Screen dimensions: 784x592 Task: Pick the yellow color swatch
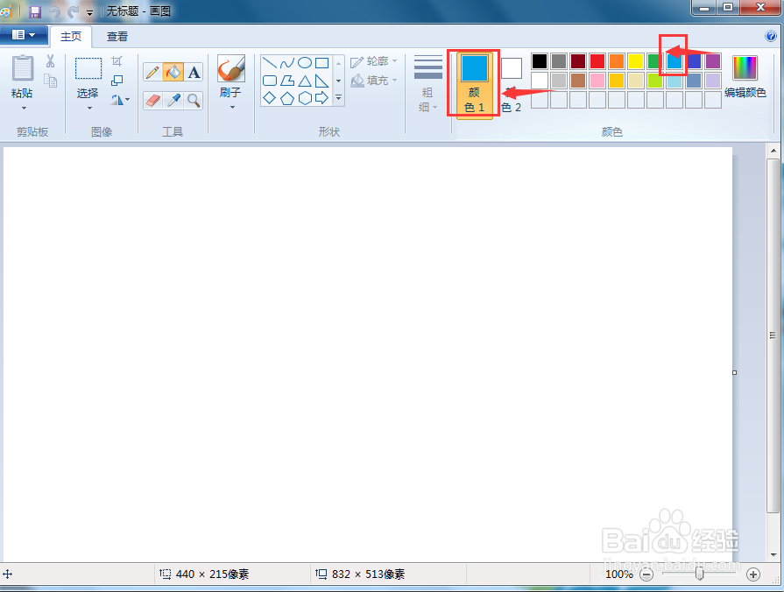click(x=635, y=61)
